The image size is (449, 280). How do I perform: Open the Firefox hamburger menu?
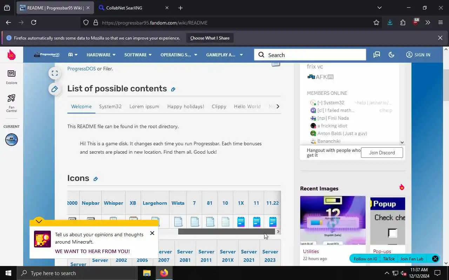coord(441,22)
